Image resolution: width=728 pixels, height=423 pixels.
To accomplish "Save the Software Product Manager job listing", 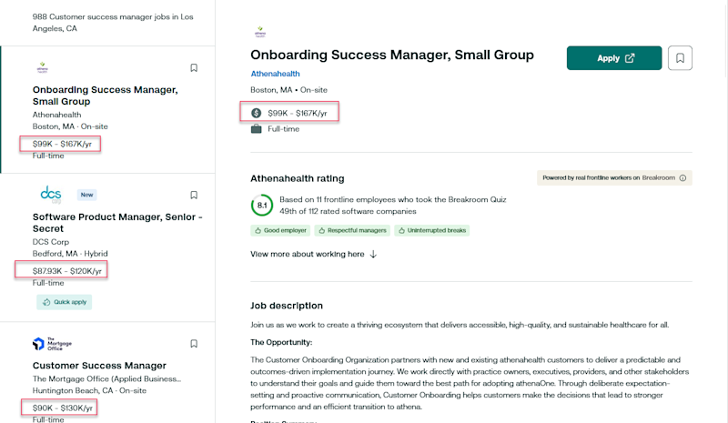I will [x=194, y=195].
